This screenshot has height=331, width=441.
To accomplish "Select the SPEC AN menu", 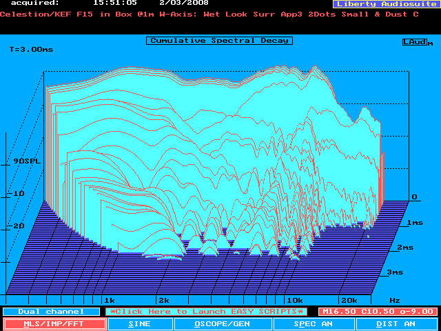I will pyautogui.click(x=314, y=323).
